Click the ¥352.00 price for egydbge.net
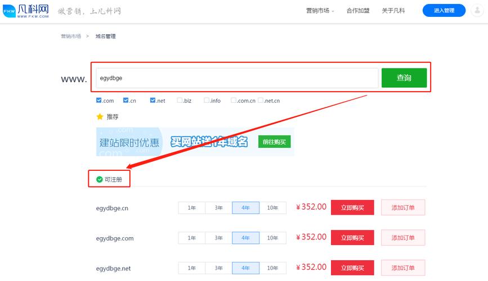Screen dimensions: 488x281 pos(311,268)
